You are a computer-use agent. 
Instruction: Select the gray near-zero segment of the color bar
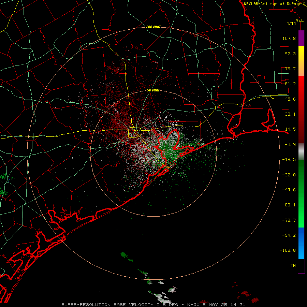coord(301,152)
